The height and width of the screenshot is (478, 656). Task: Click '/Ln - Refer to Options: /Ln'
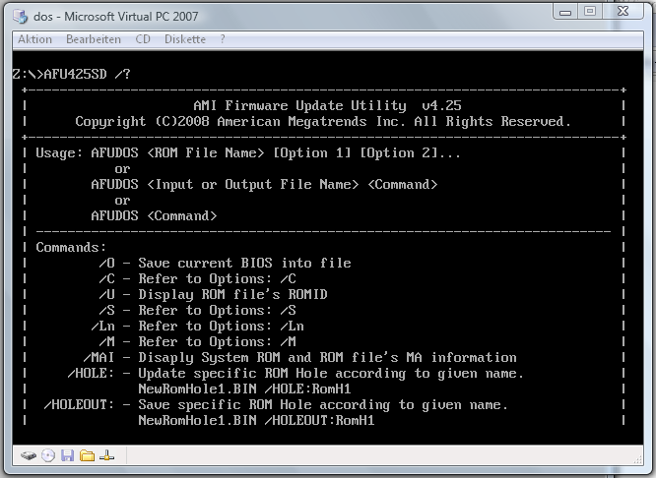197,326
